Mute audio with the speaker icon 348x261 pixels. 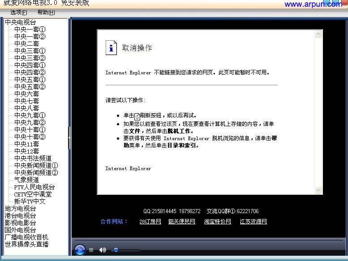pyautogui.click(x=103, y=250)
